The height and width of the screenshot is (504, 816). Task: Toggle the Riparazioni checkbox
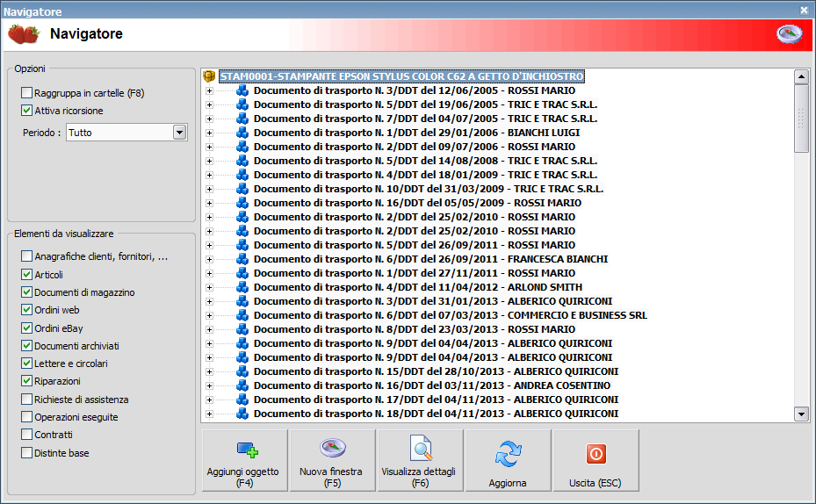[x=26, y=381]
